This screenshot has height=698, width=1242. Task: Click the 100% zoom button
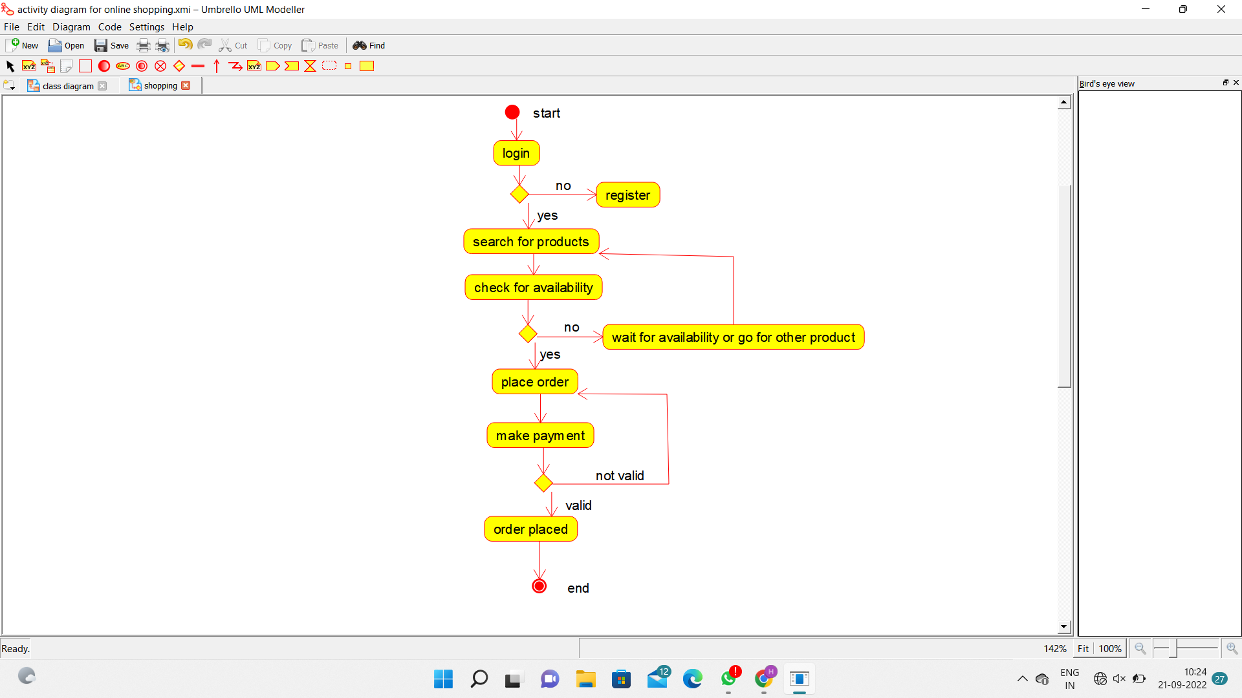pyautogui.click(x=1110, y=648)
